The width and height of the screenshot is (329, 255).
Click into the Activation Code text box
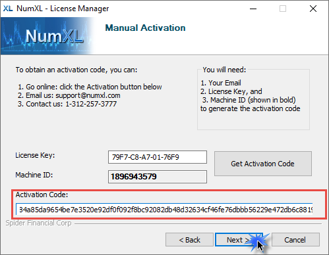[164, 209]
